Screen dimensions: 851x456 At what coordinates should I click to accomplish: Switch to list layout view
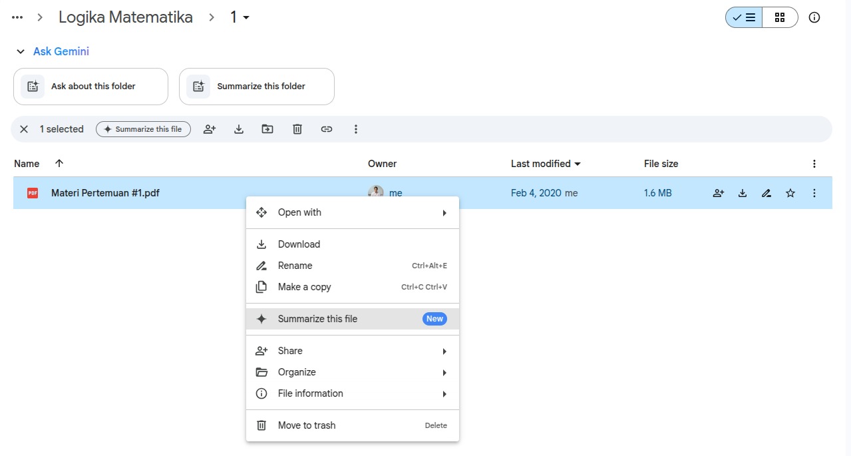(744, 18)
